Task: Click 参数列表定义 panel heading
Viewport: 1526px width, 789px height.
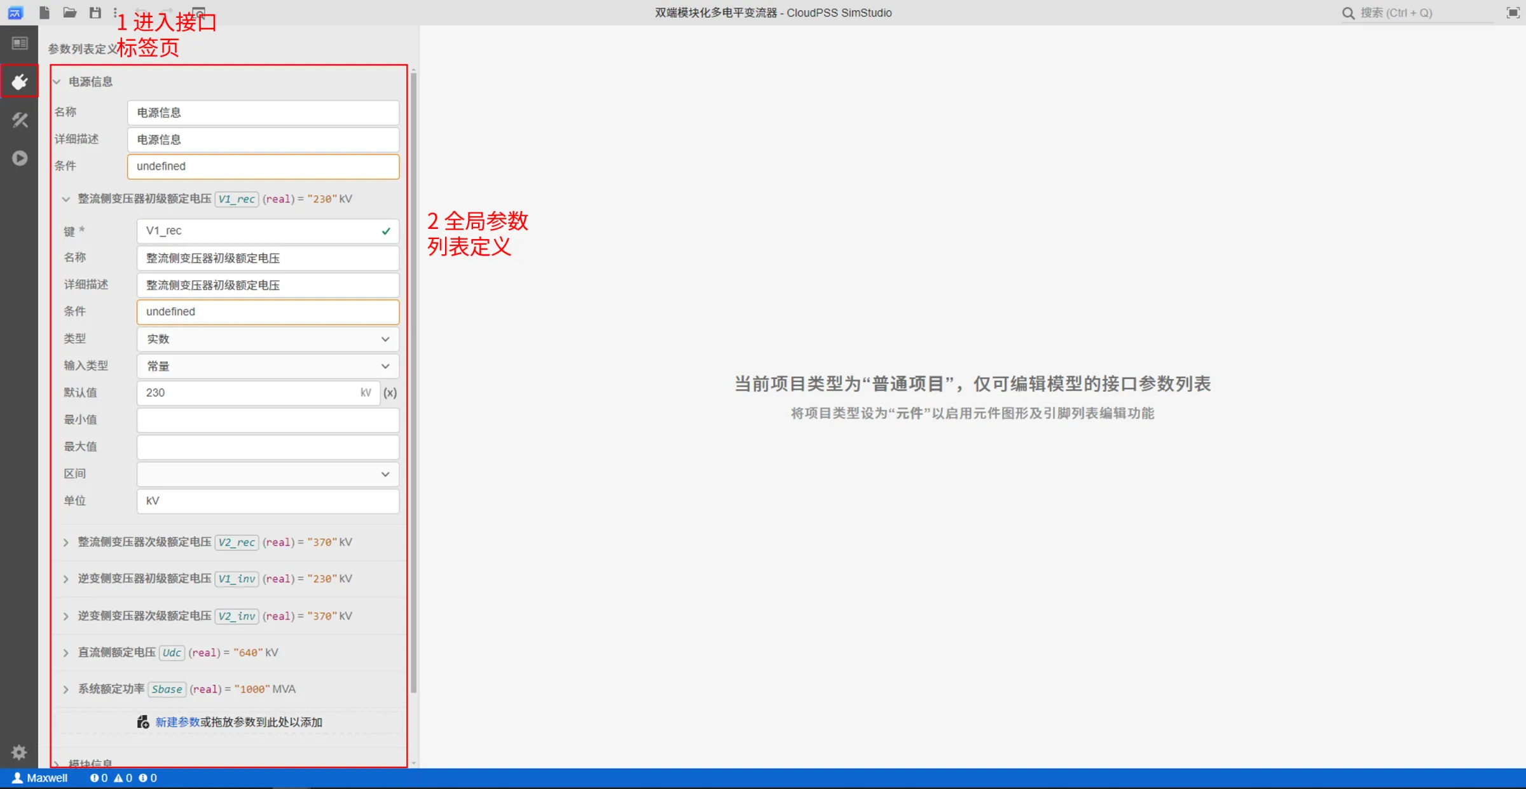Action: pos(83,49)
